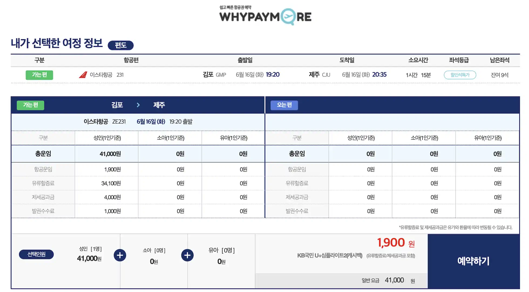529x292 pixels.
Task: Click the 김포 GMP departure airport
Action: coord(214,75)
